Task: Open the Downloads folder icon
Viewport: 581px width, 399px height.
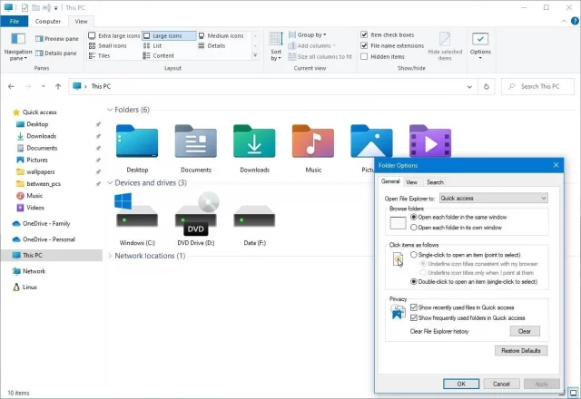Action: (254, 141)
